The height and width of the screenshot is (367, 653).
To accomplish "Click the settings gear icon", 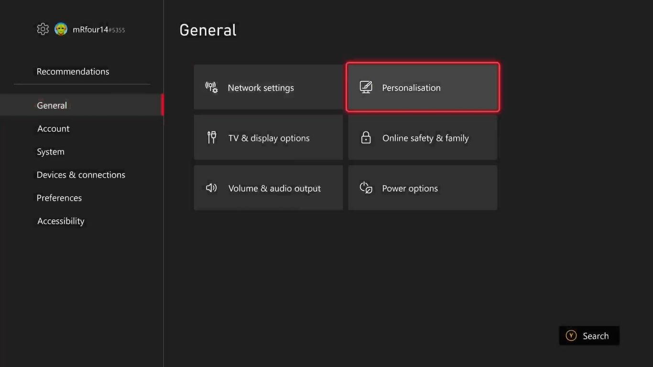I will tap(43, 29).
